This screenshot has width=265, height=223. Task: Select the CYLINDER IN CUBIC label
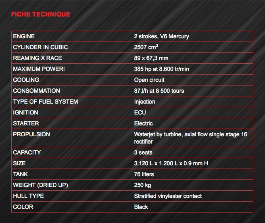(40, 47)
